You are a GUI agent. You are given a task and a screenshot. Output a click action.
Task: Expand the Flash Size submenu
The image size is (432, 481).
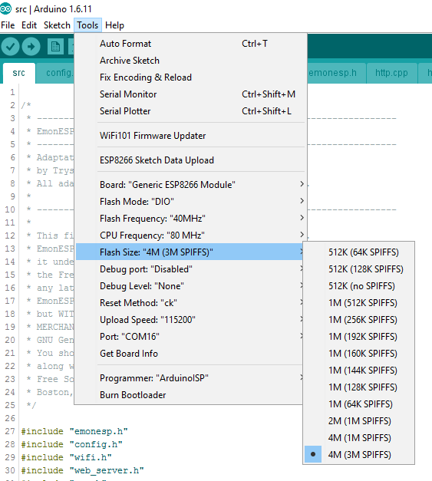pyautogui.click(x=190, y=252)
